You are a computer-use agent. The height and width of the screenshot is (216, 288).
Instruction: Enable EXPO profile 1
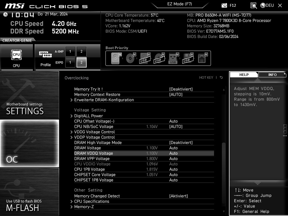click(x=70, y=62)
